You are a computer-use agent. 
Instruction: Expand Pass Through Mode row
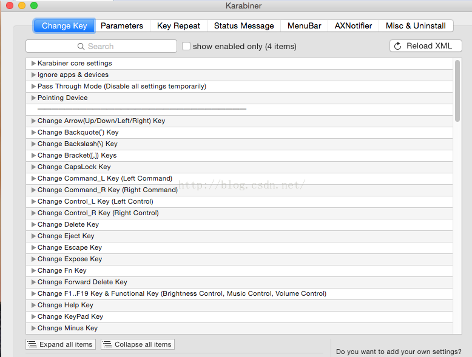tap(34, 86)
